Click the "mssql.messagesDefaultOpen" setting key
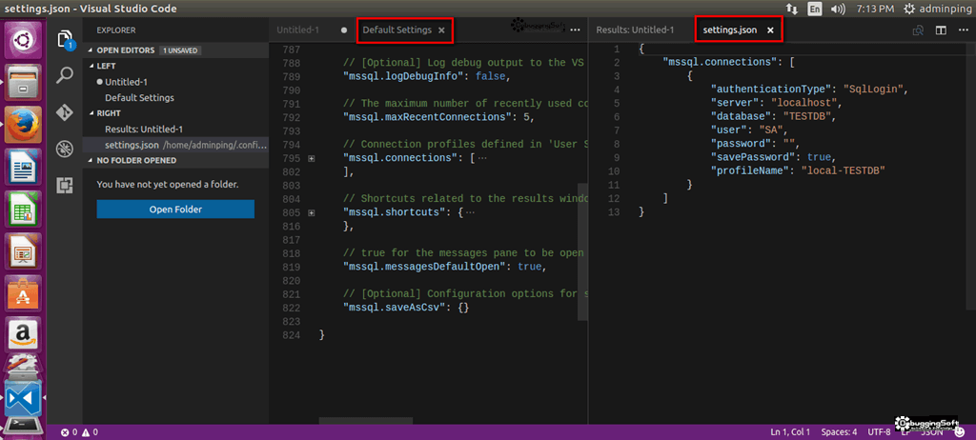This screenshot has width=976, height=440. point(426,267)
